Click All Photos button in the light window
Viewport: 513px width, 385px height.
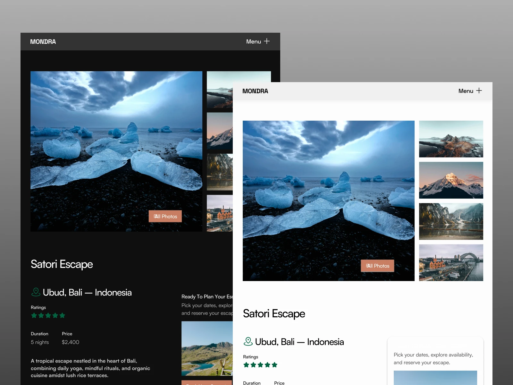pos(377,266)
